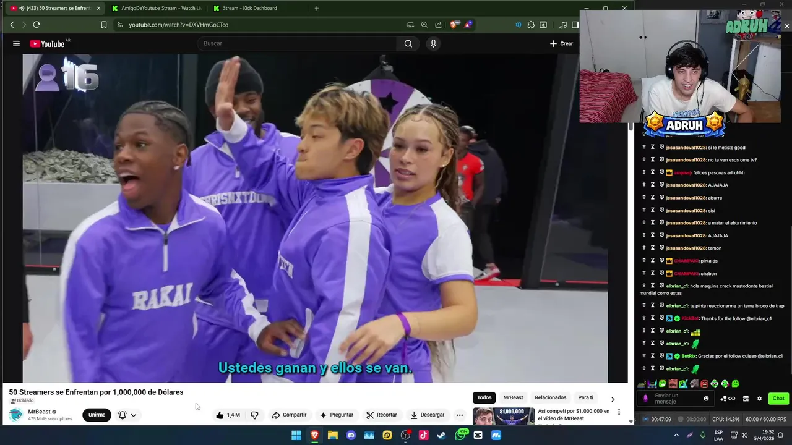Click the Crear button
Viewport: 792px width, 445px height.
click(x=562, y=43)
